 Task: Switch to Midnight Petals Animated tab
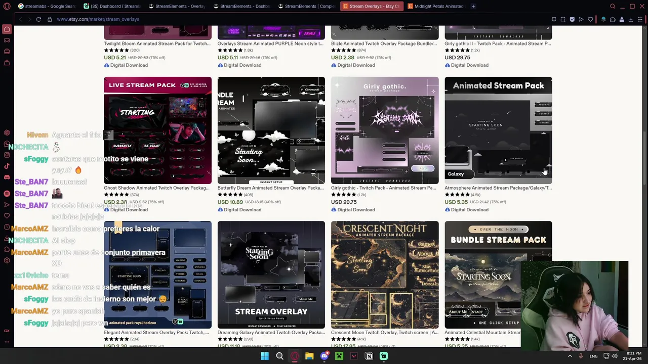[x=435, y=6]
